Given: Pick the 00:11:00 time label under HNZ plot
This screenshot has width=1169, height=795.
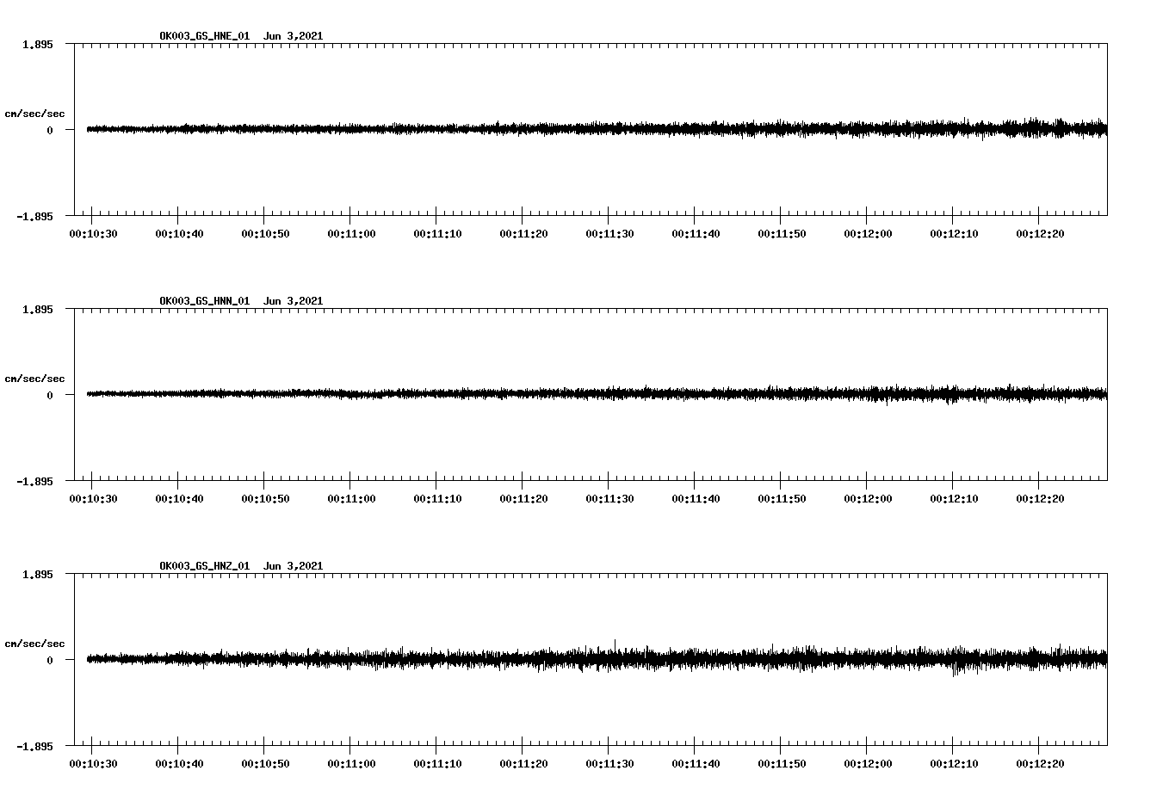Looking at the screenshot, I should click(x=351, y=764).
